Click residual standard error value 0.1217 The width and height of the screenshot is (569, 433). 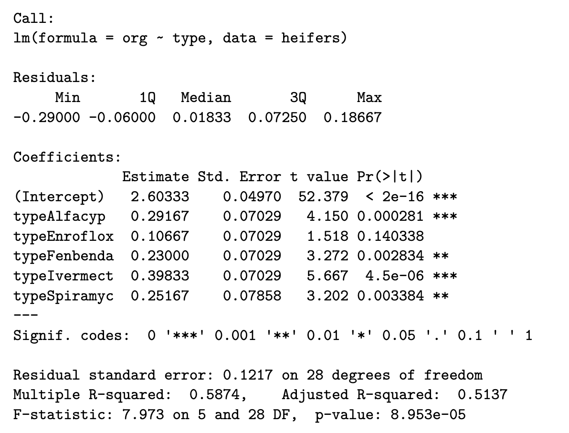tap(248, 375)
